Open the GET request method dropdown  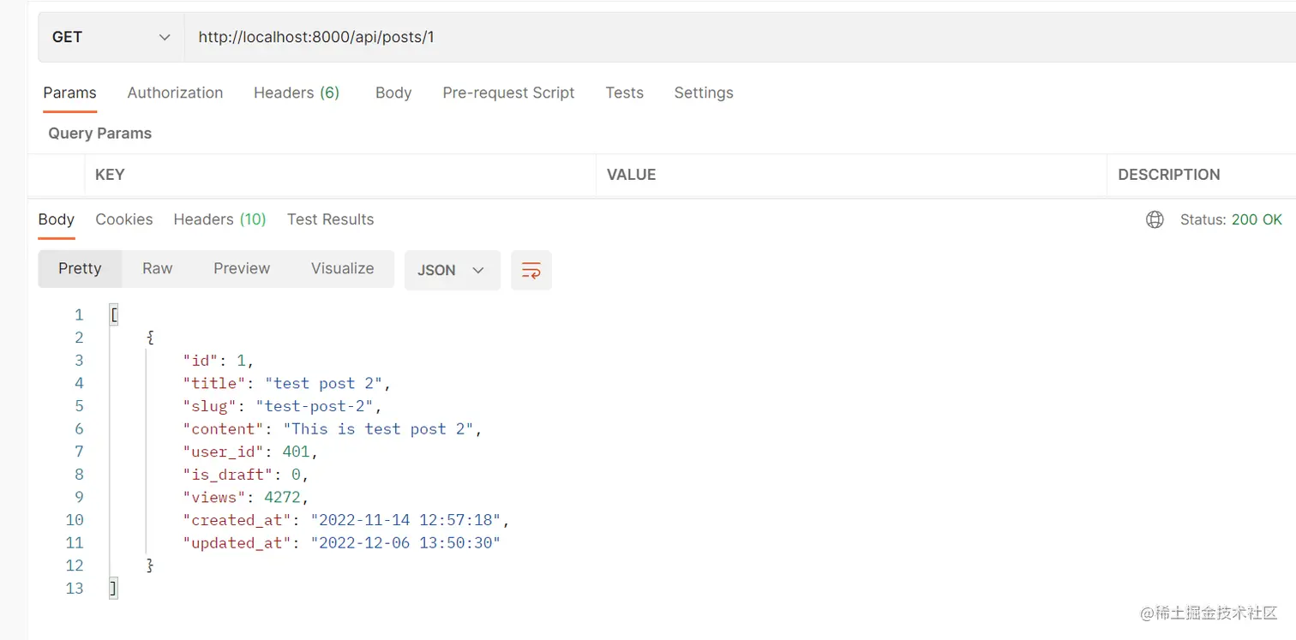110,37
